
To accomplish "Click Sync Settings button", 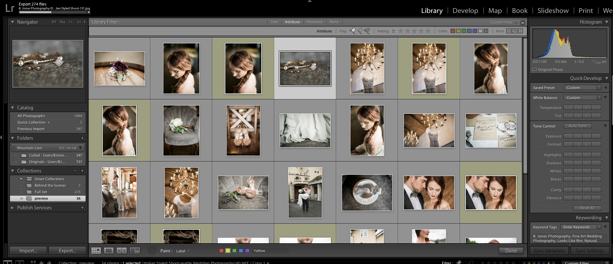I will (x=590, y=251).
